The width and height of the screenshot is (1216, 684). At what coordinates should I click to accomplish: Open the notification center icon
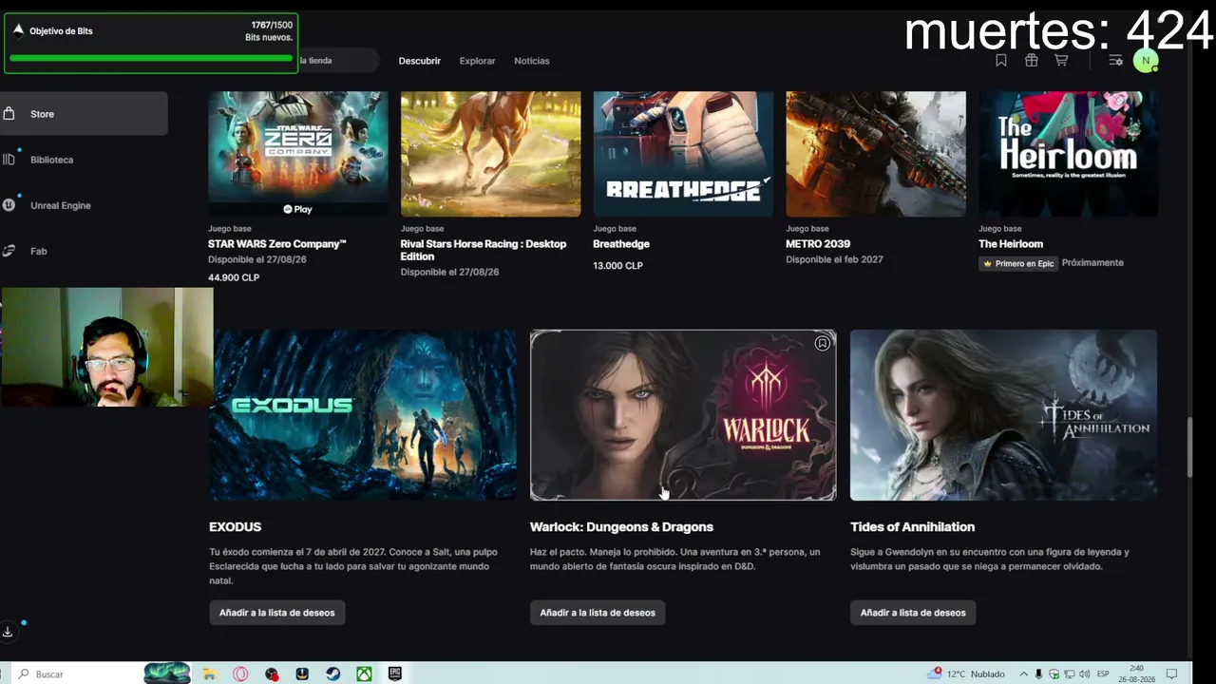[x=1171, y=674]
